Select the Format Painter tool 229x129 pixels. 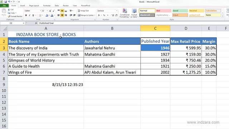click(15, 16)
